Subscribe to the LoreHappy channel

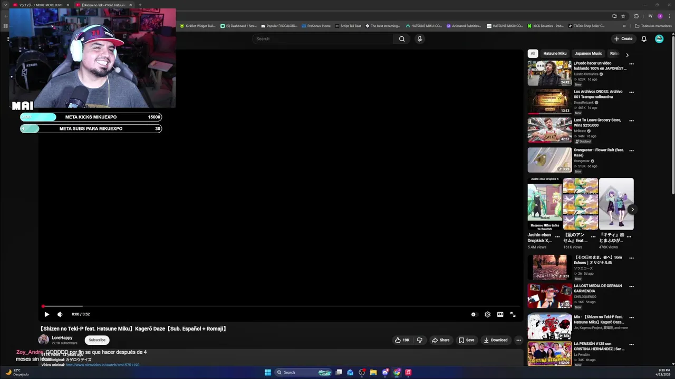tap(97, 340)
